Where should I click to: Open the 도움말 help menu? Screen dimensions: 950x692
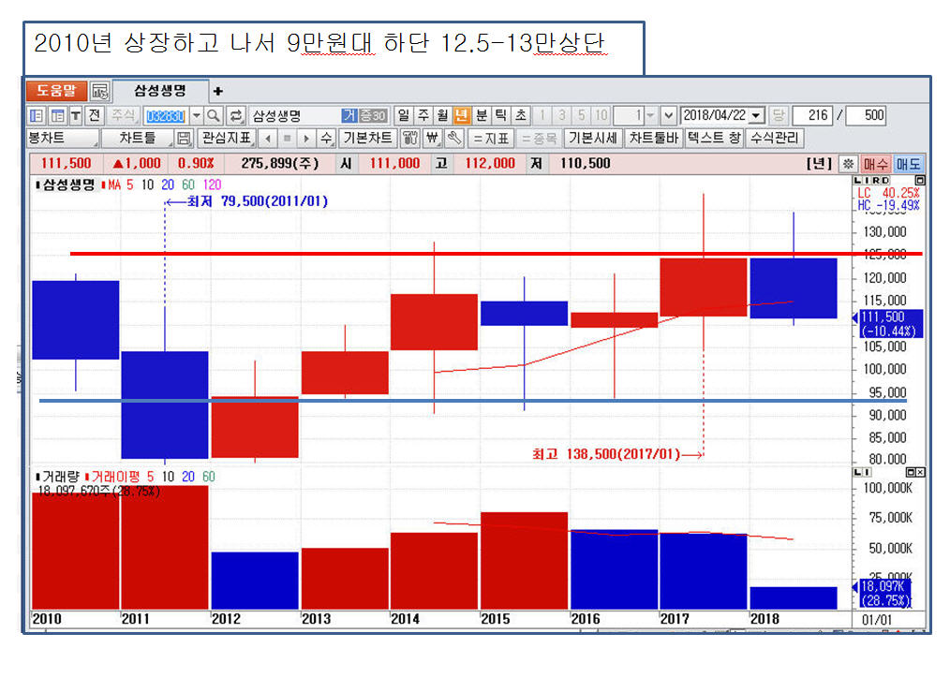56,91
